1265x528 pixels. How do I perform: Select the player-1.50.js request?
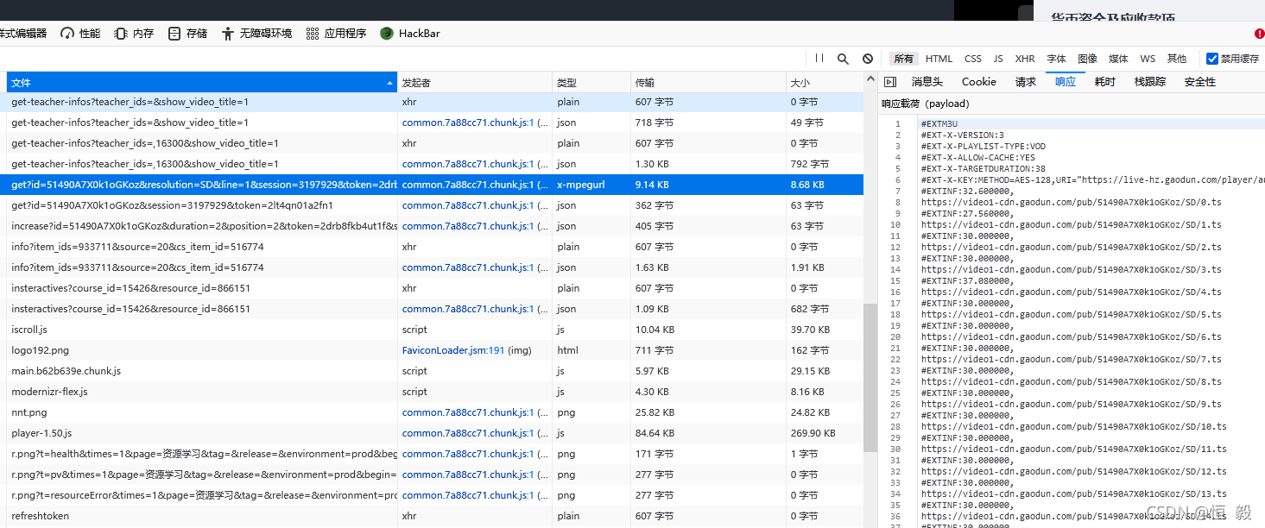pyautogui.click(x=435, y=433)
